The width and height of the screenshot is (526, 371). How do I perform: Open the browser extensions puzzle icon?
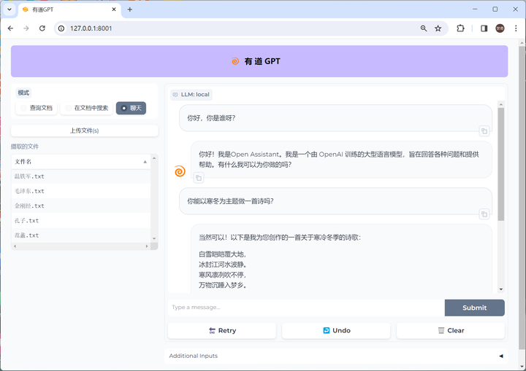point(460,28)
